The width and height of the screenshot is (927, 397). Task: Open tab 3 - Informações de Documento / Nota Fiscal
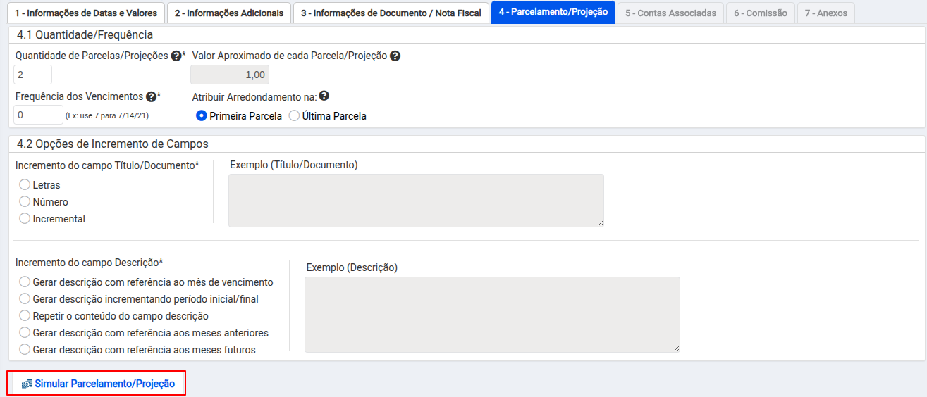pos(391,13)
